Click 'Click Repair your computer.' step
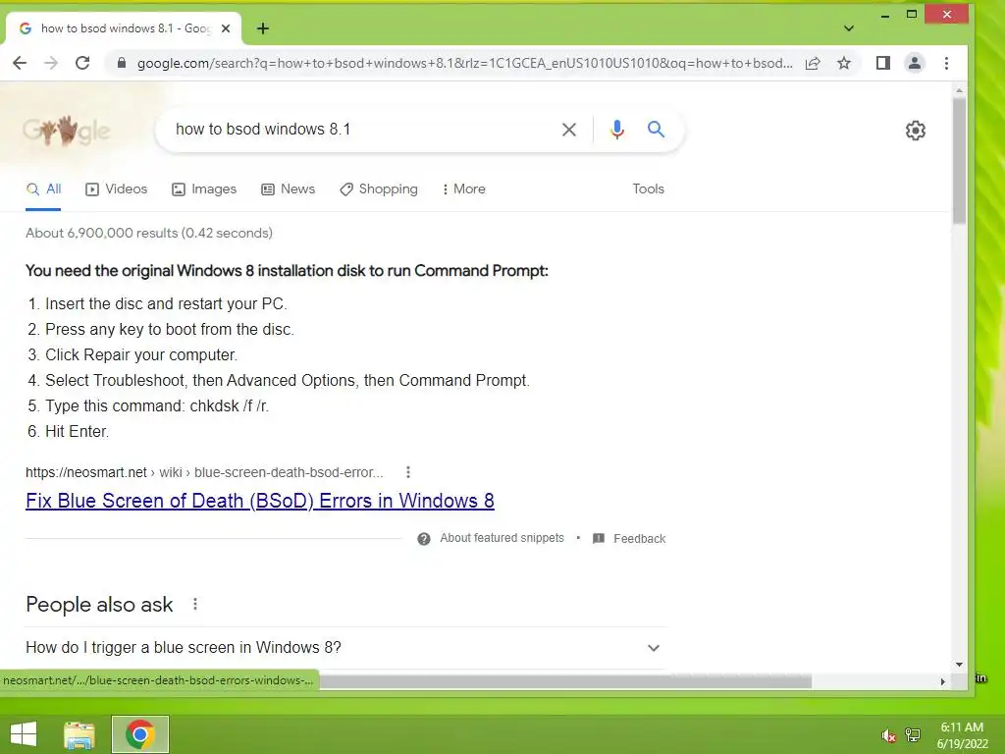Screen dimensions: 1005x754 pos(141,354)
